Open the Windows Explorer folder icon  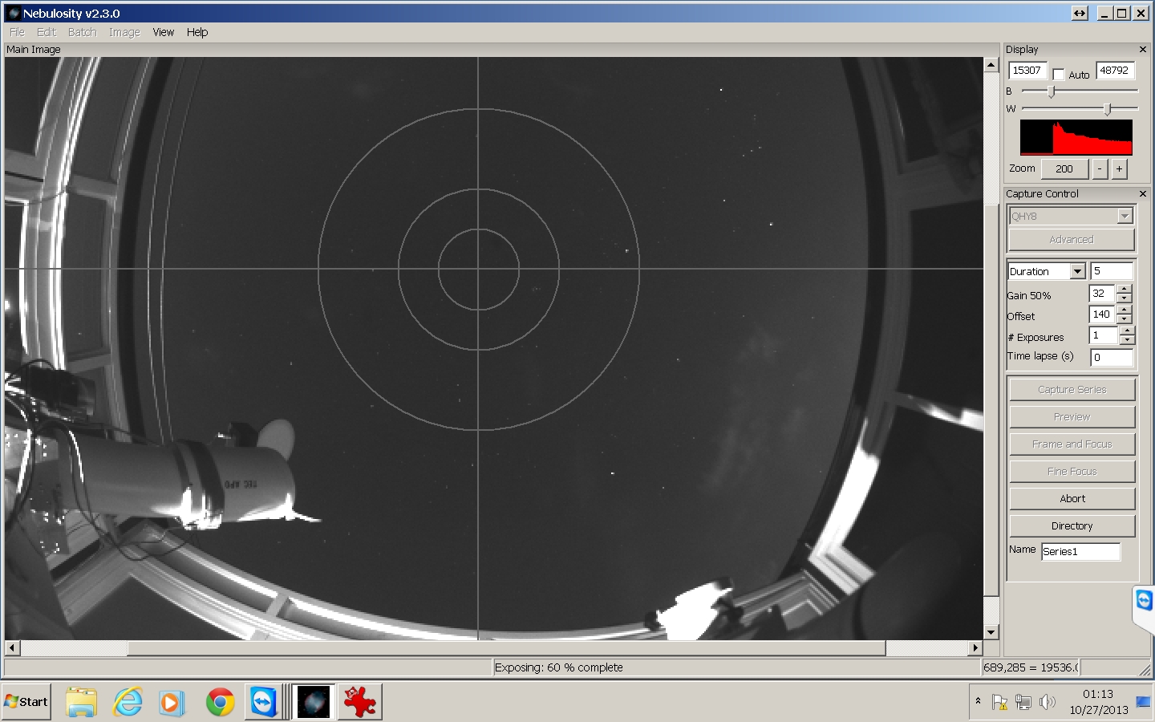[81, 702]
